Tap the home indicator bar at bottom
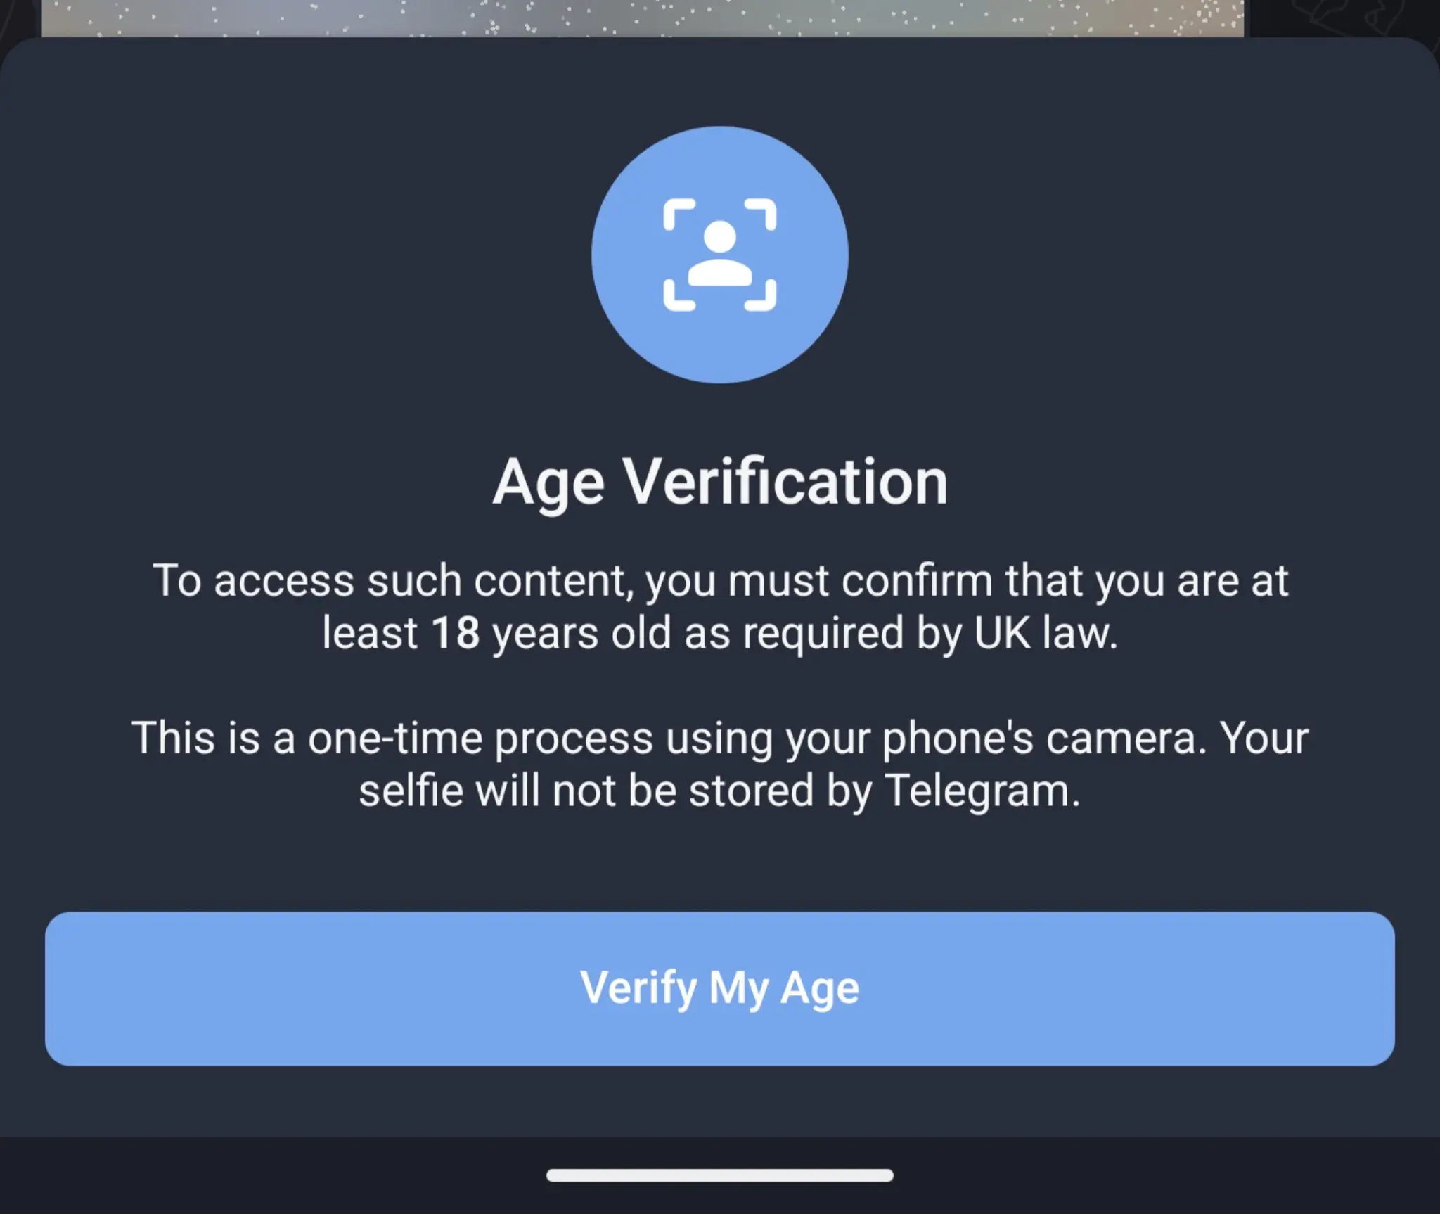Viewport: 1440px width, 1214px height. point(720,1175)
